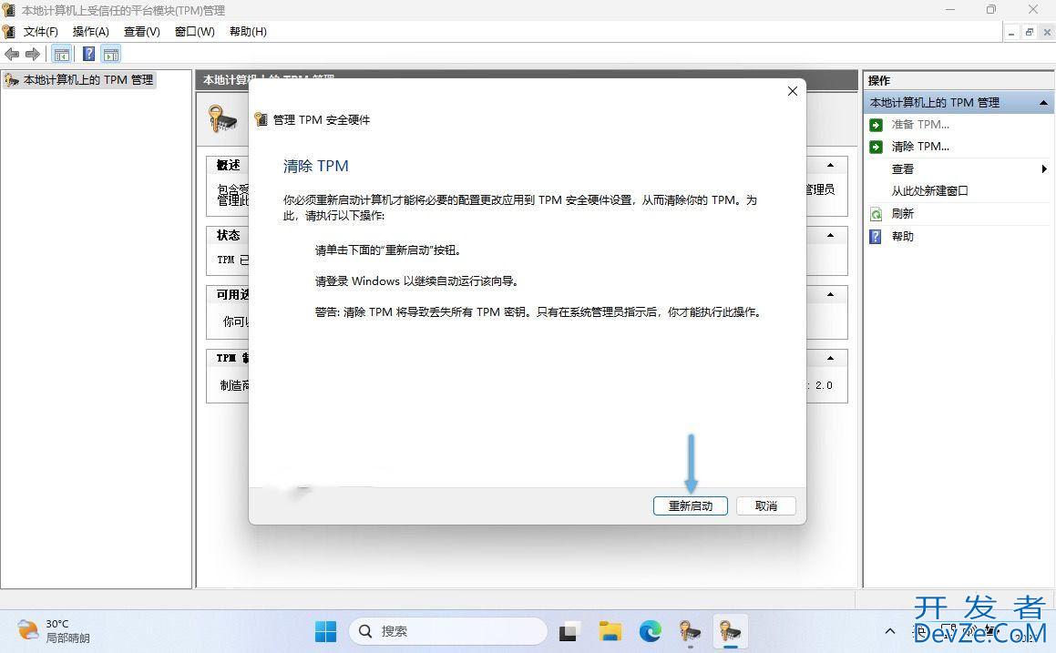This screenshot has height=653, width=1056.
Task: Toggle the console tree pane toolbar icon
Action: (x=61, y=54)
